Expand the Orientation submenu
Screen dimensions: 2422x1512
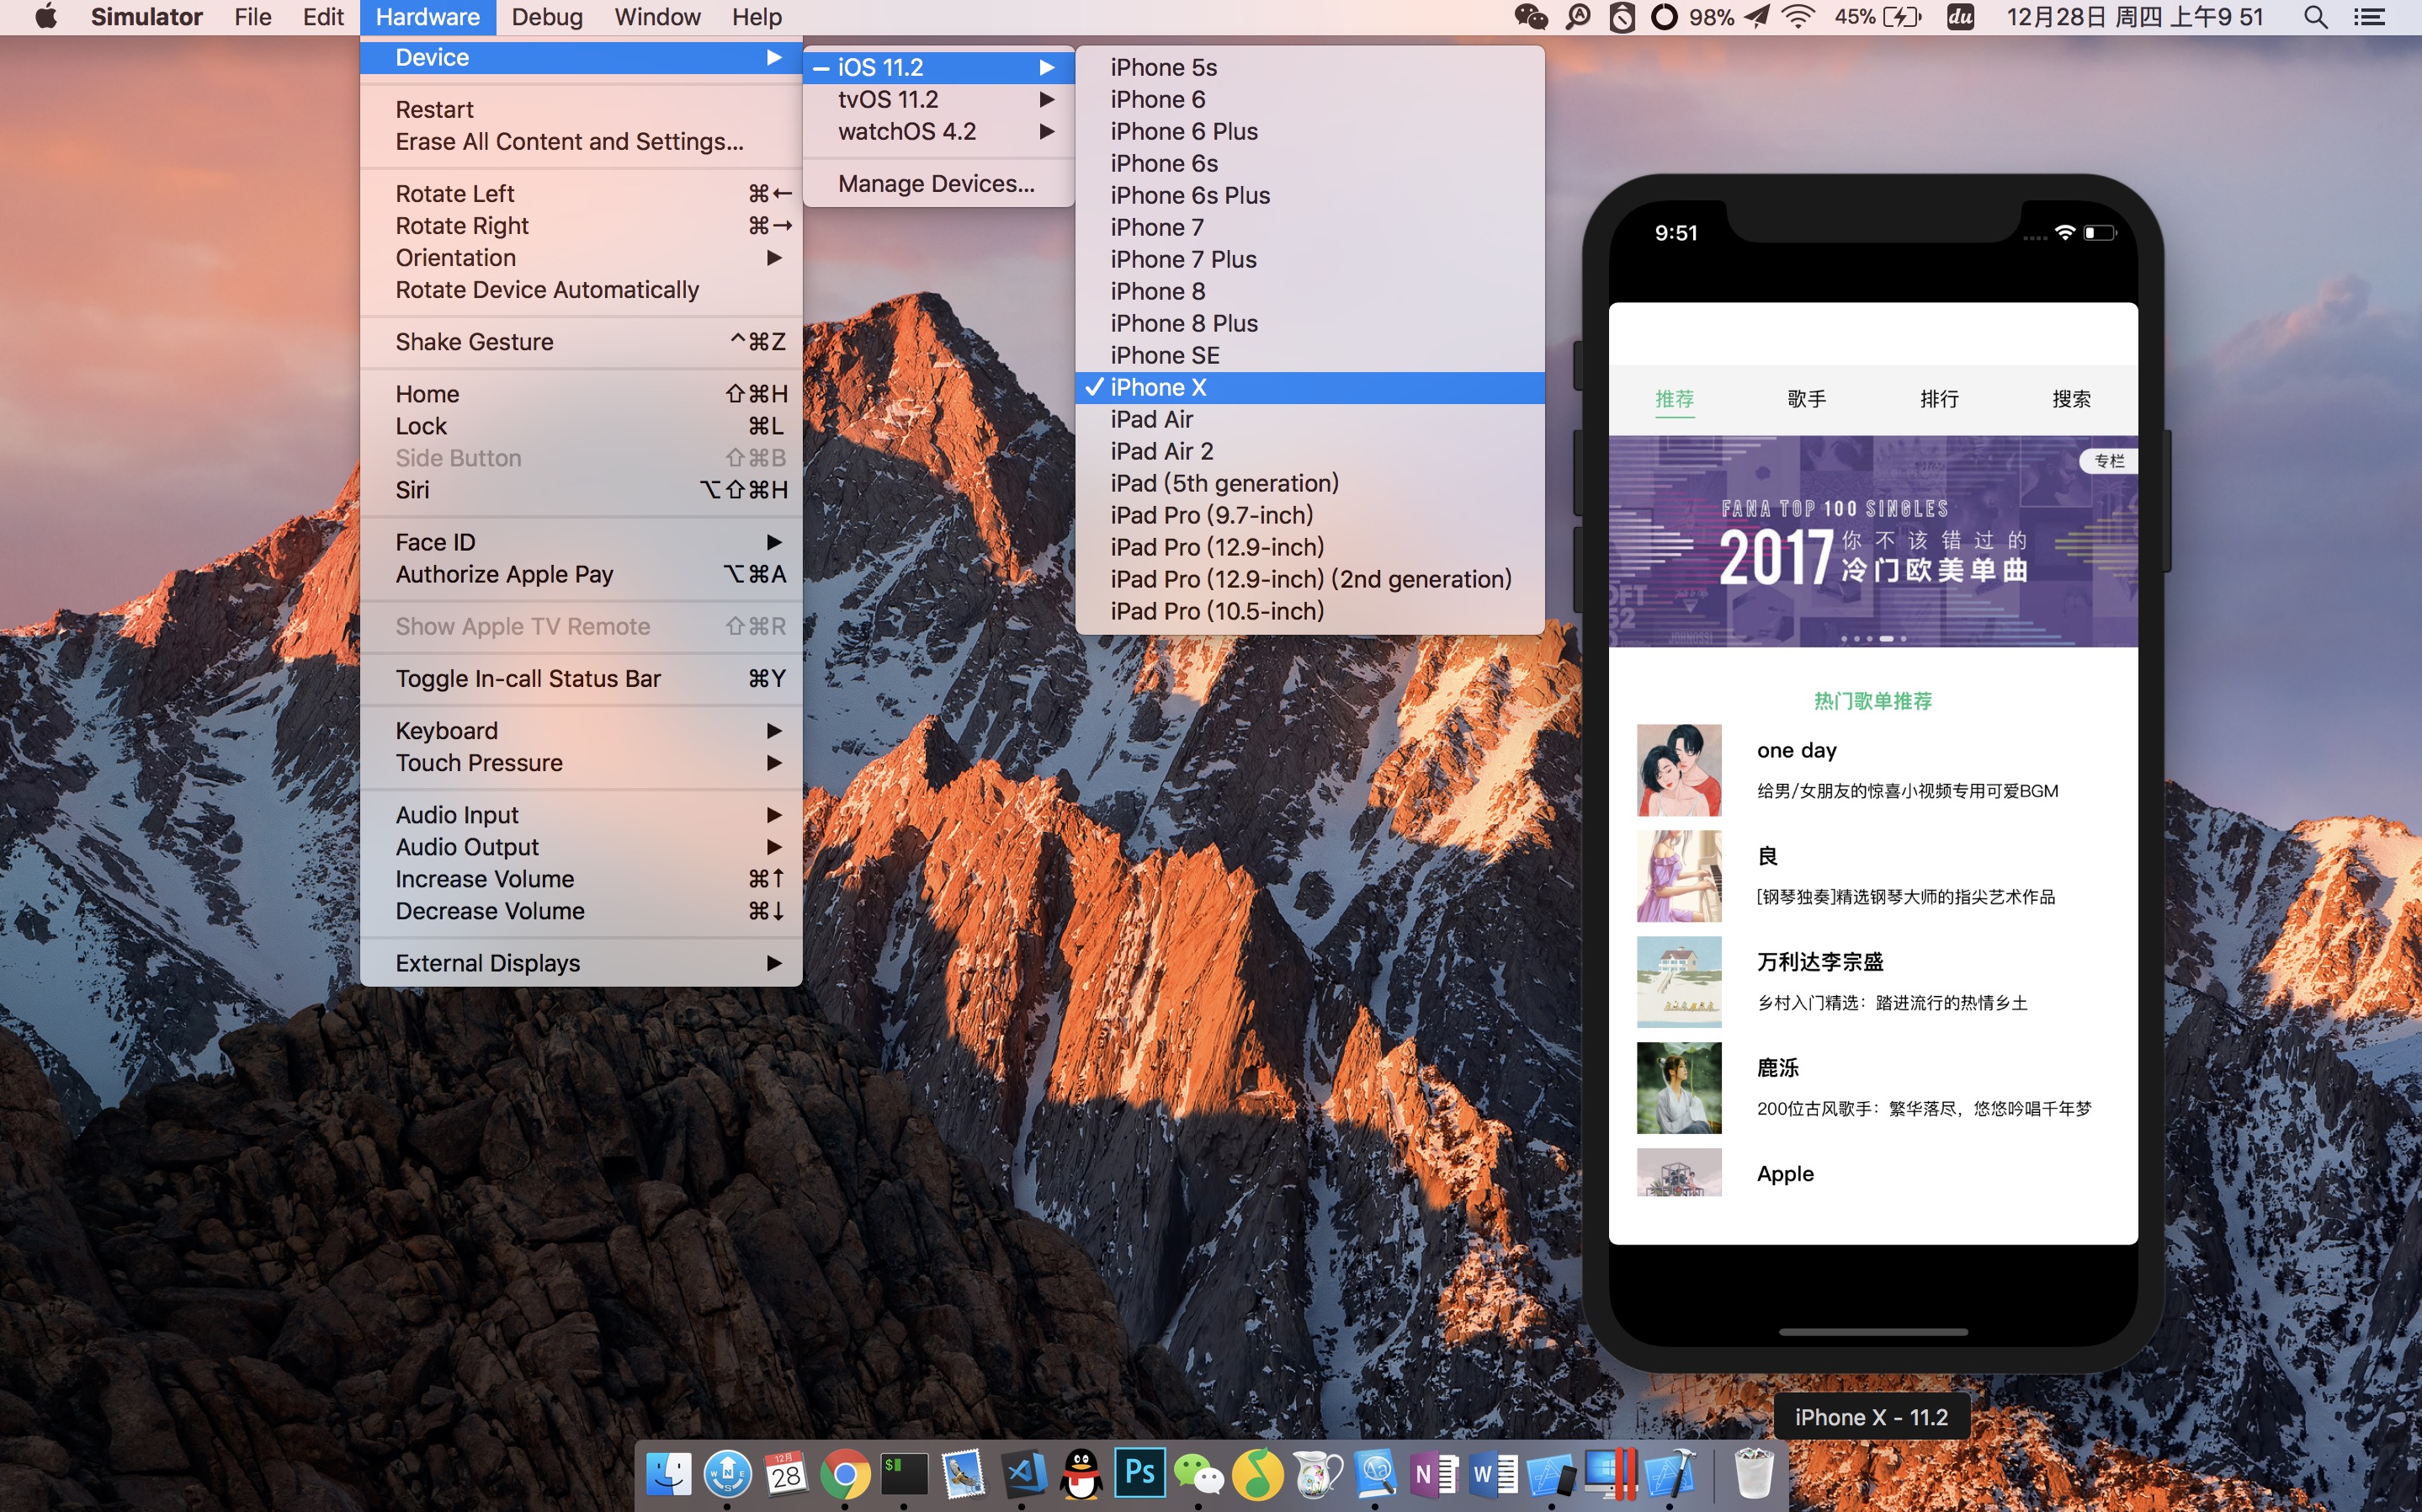click(581, 258)
